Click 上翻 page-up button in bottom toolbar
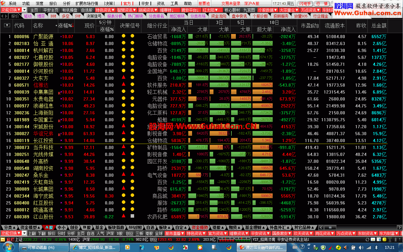Screen dimensions: 403x252 (32, 233)
